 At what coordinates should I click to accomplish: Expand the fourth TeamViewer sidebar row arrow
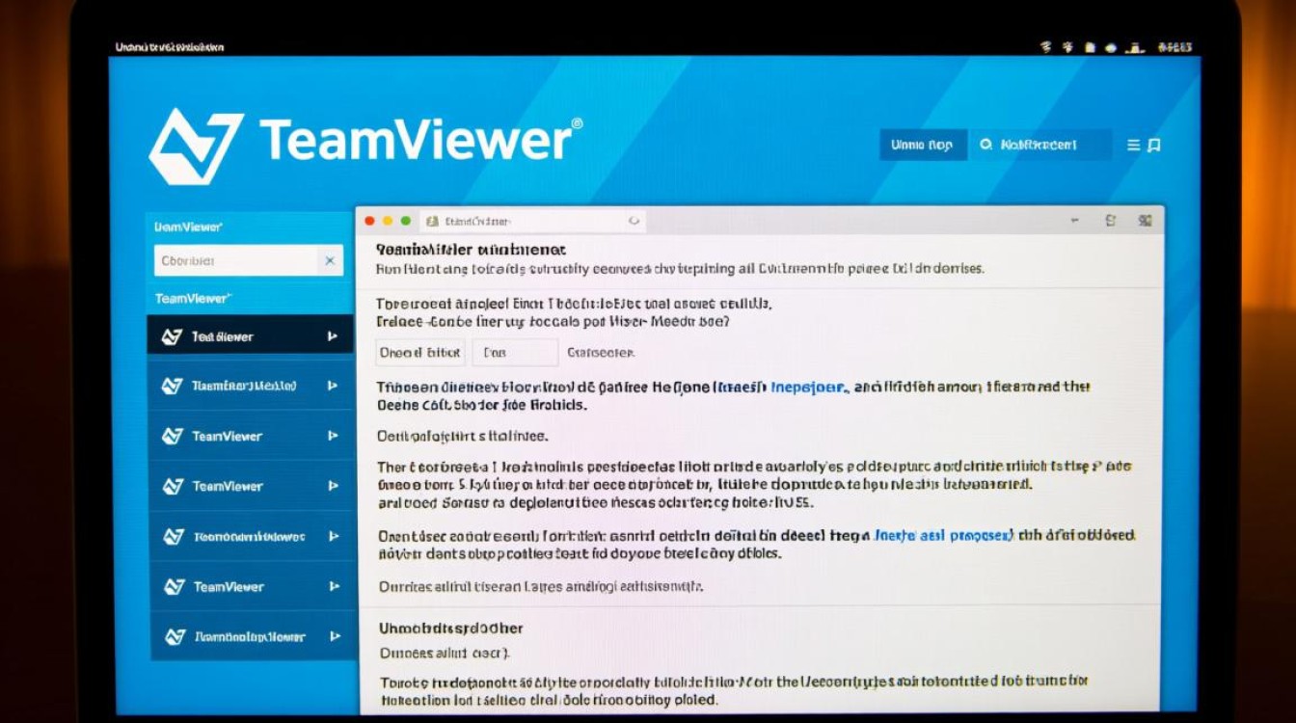336,486
